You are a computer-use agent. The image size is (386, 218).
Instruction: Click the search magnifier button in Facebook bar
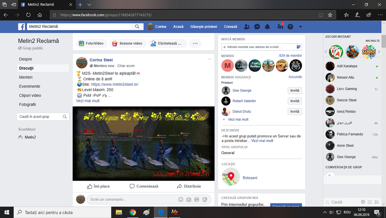point(137,27)
